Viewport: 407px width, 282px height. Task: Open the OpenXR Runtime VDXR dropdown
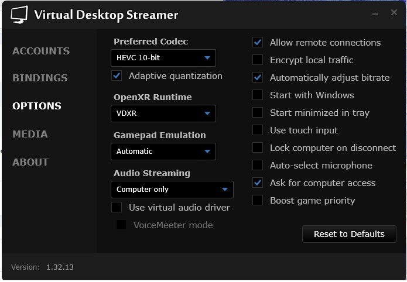(163, 114)
